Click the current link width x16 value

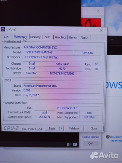coord(45,113)
